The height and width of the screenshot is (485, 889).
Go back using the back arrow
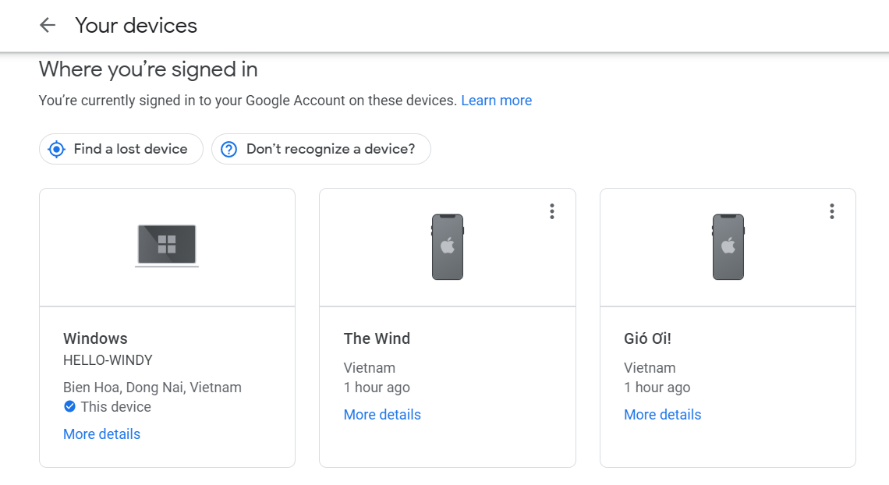48,25
